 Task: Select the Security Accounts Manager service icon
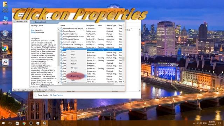coord(62,47)
